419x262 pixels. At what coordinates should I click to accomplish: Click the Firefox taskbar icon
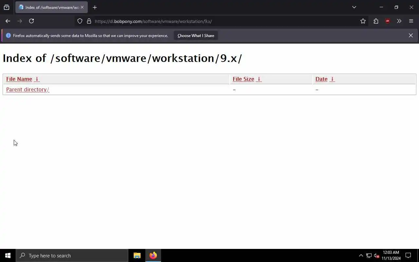point(153,255)
